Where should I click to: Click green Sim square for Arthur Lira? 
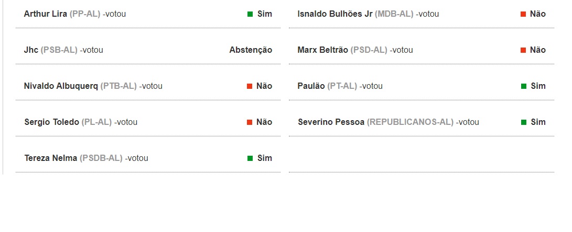pos(250,14)
